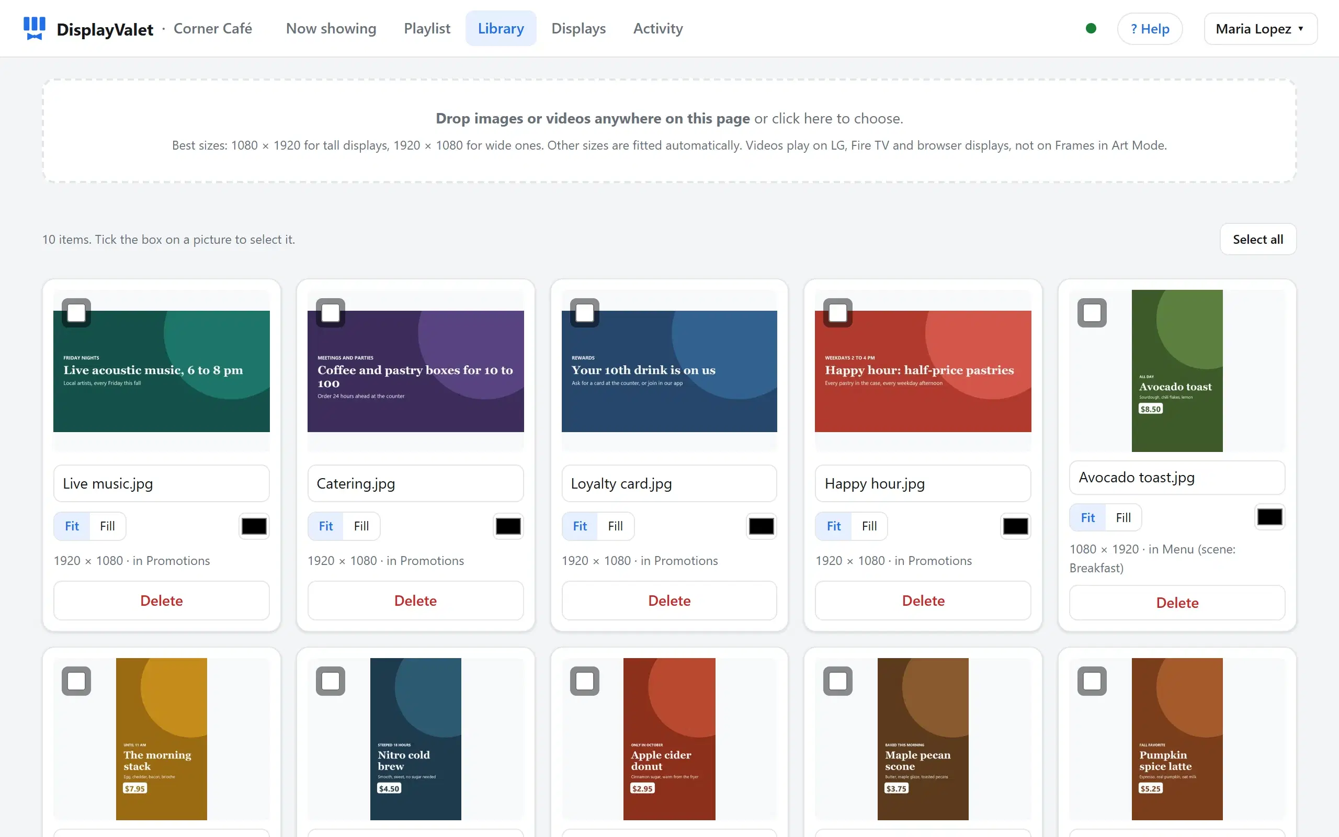Viewport: 1339px width, 837px height.
Task: Open the Happy hour half-price pastries thumbnail
Action: (x=923, y=371)
